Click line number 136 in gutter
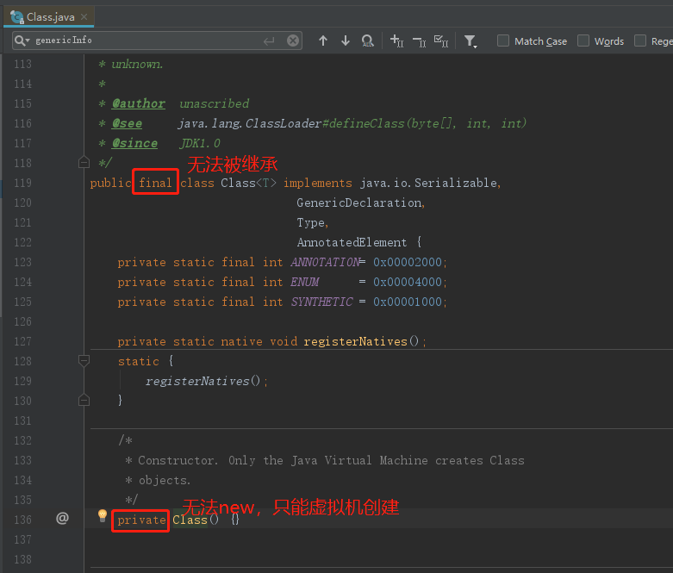673x573 pixels. [x=22, y=520]
